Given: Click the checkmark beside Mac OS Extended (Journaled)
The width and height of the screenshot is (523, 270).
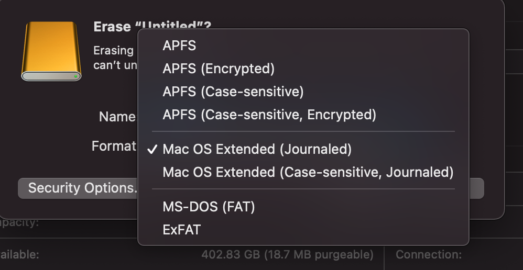Looking at the screenshot, I should pyautogui.click(x=152, y=149).
